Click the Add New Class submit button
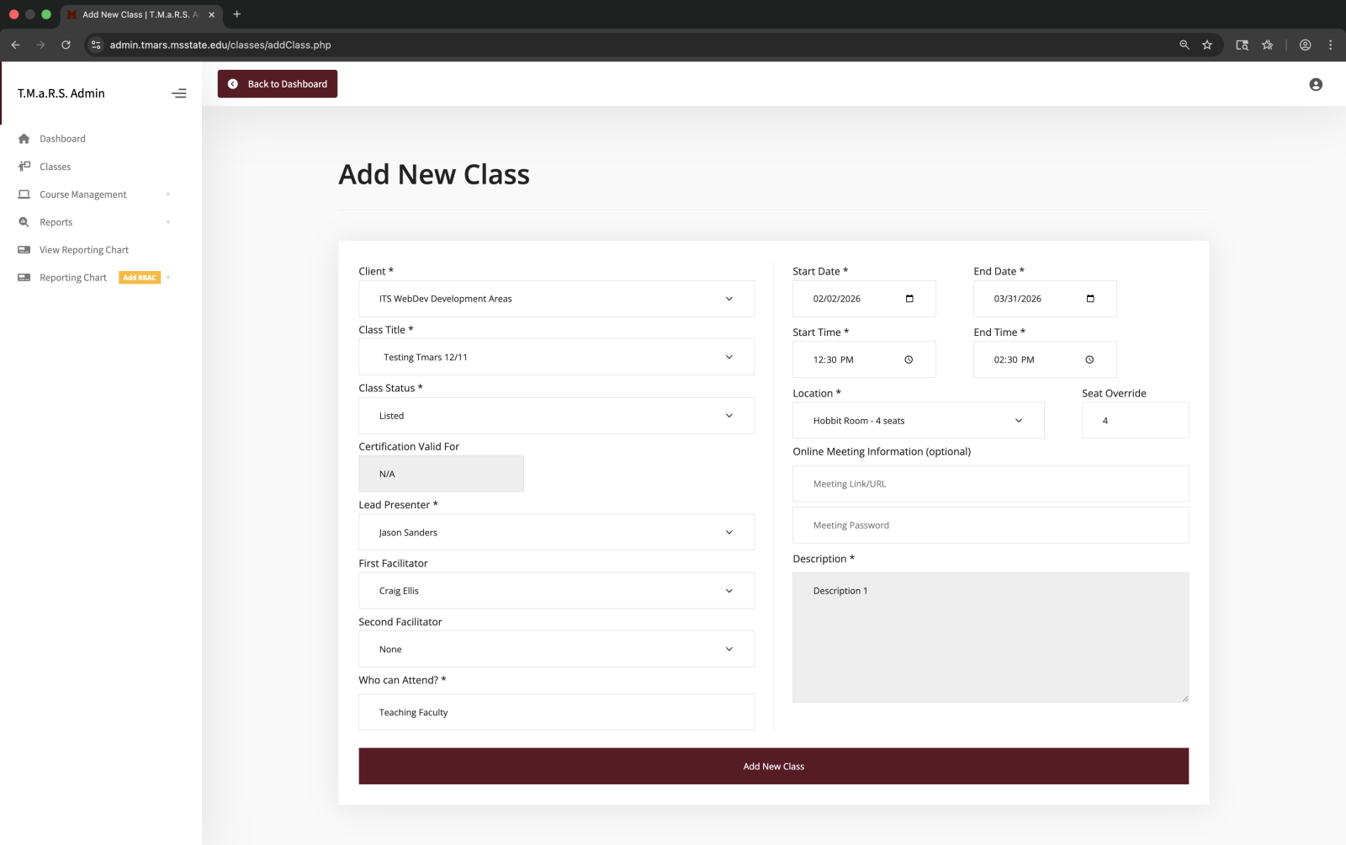The width and height of the screenshot is (1346, 845). tap(773, 766)
